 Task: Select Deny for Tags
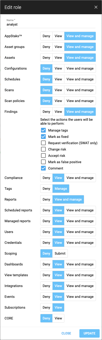click(x=46, y=188)
